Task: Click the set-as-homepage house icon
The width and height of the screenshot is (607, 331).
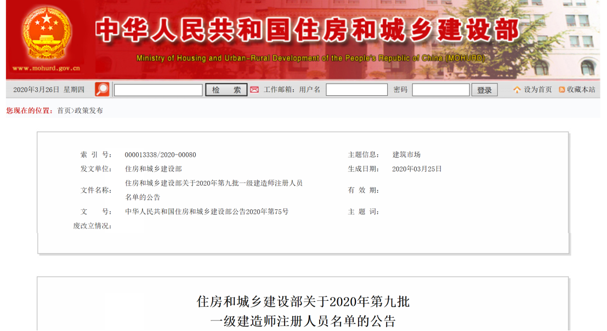Action: (517, 90)
